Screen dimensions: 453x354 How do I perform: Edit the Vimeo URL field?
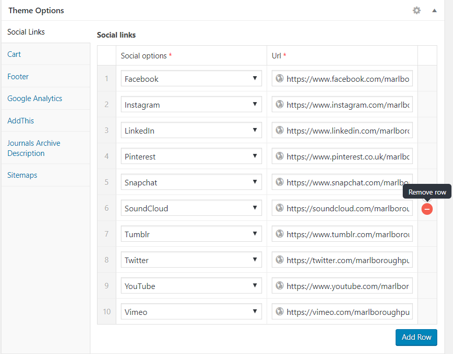pos(342,311)
